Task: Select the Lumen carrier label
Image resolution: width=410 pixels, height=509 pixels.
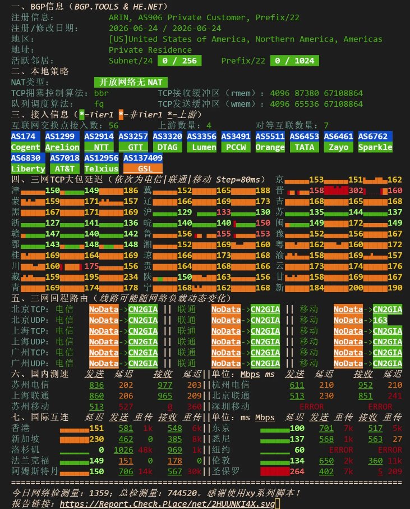Action: pos(201,147)
